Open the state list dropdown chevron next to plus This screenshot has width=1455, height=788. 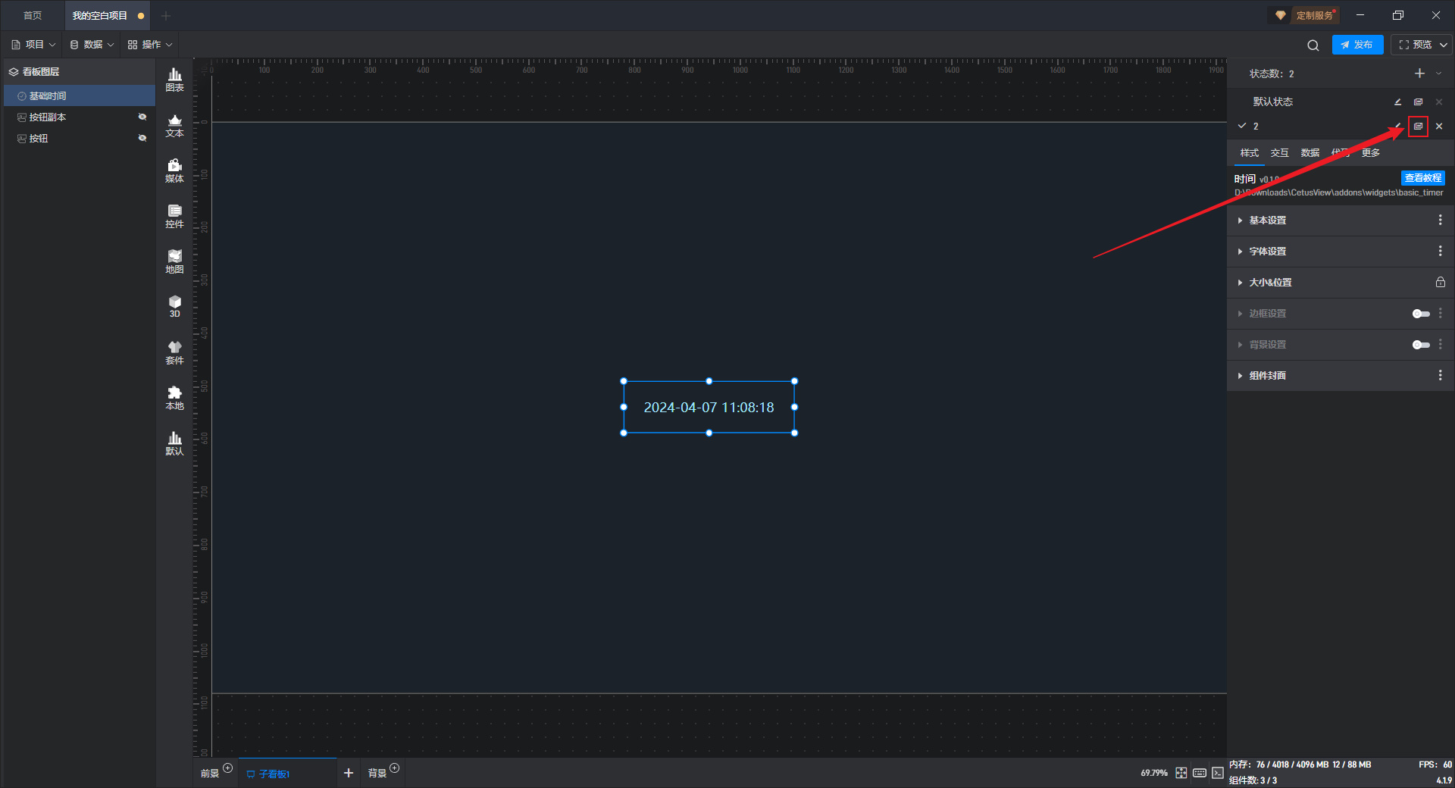[x=1439, y=73]
